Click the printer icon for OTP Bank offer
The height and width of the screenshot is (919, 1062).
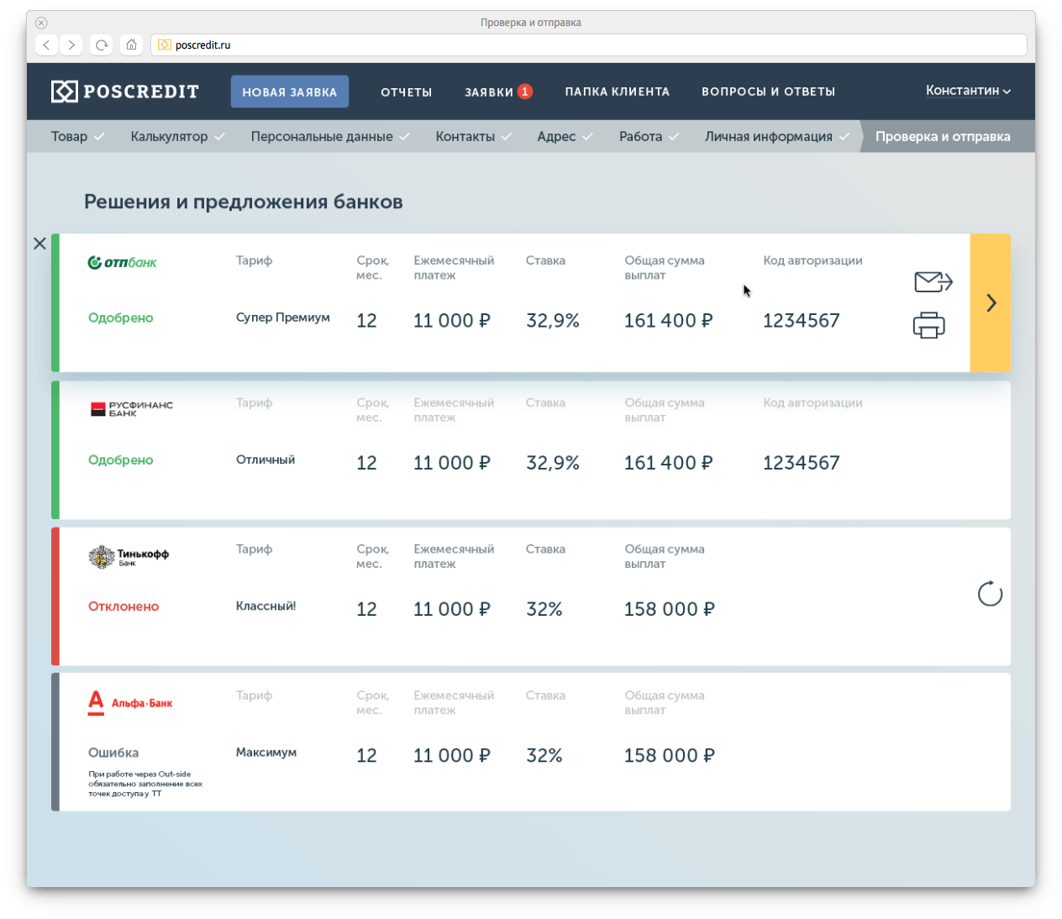928,325
